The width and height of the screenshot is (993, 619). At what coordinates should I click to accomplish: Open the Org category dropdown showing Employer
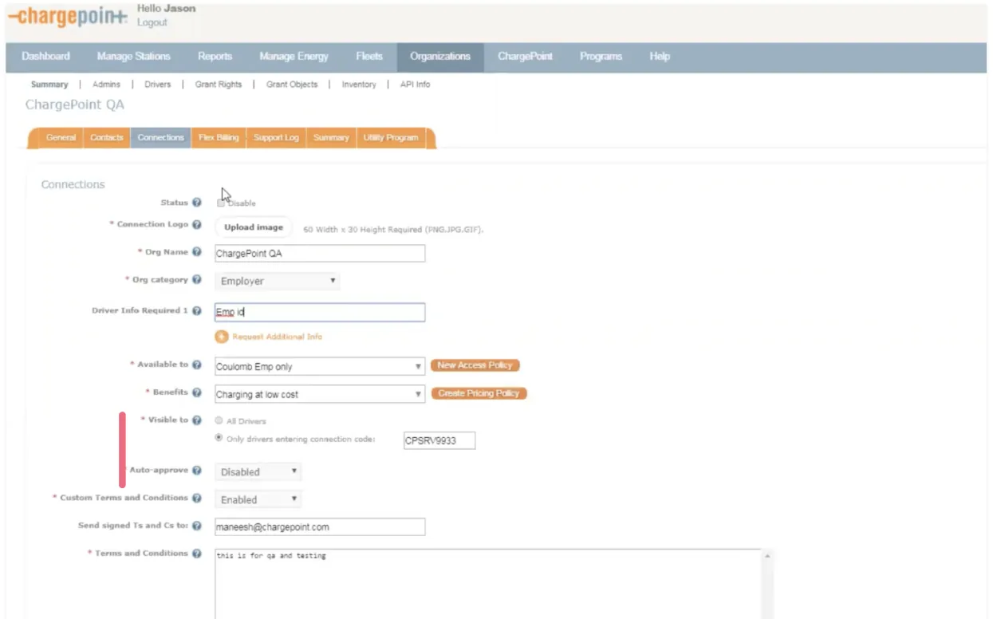278,281
